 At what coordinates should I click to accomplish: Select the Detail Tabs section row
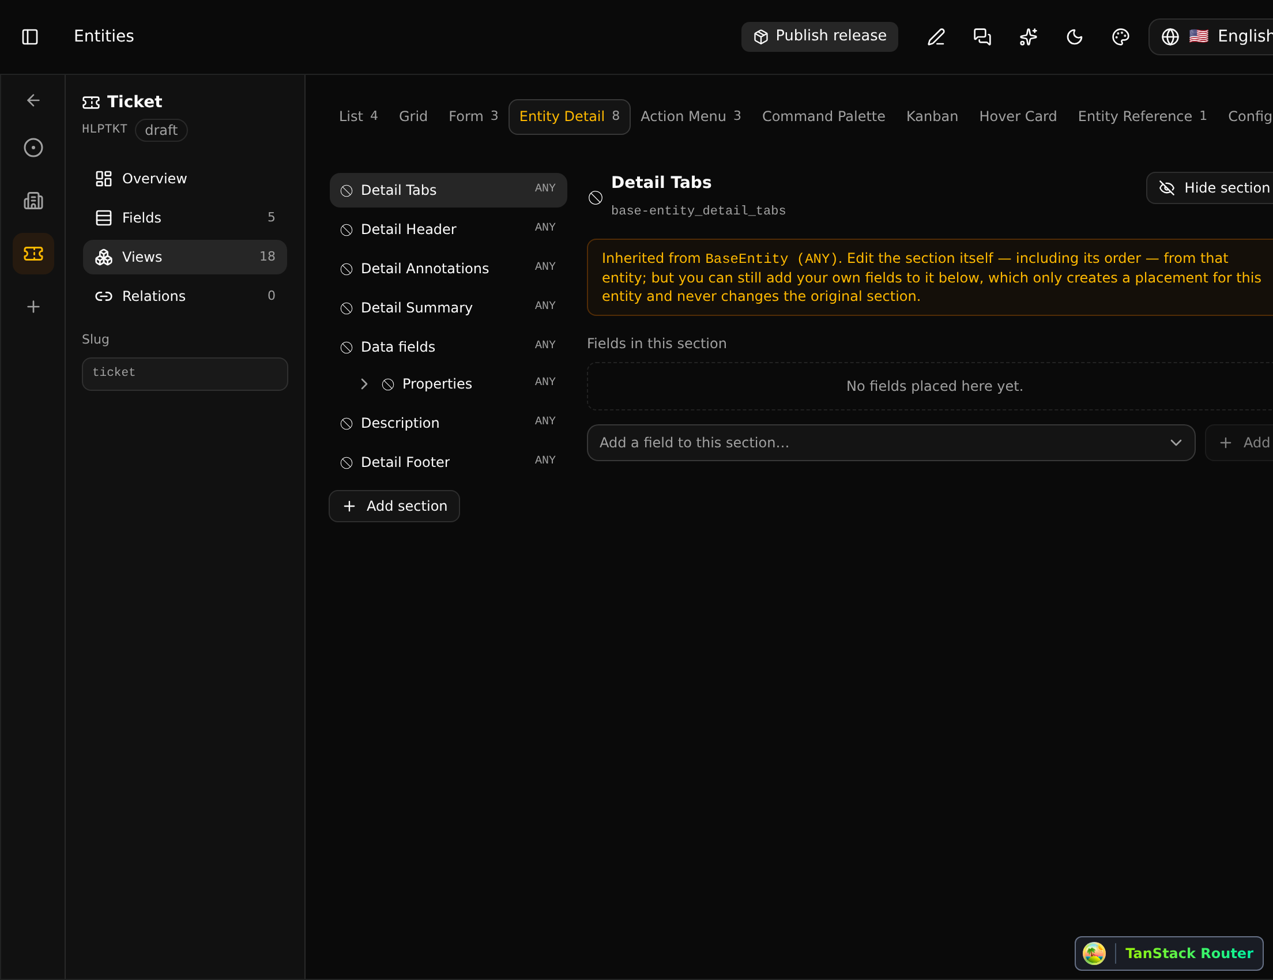(x=448, y=190)
